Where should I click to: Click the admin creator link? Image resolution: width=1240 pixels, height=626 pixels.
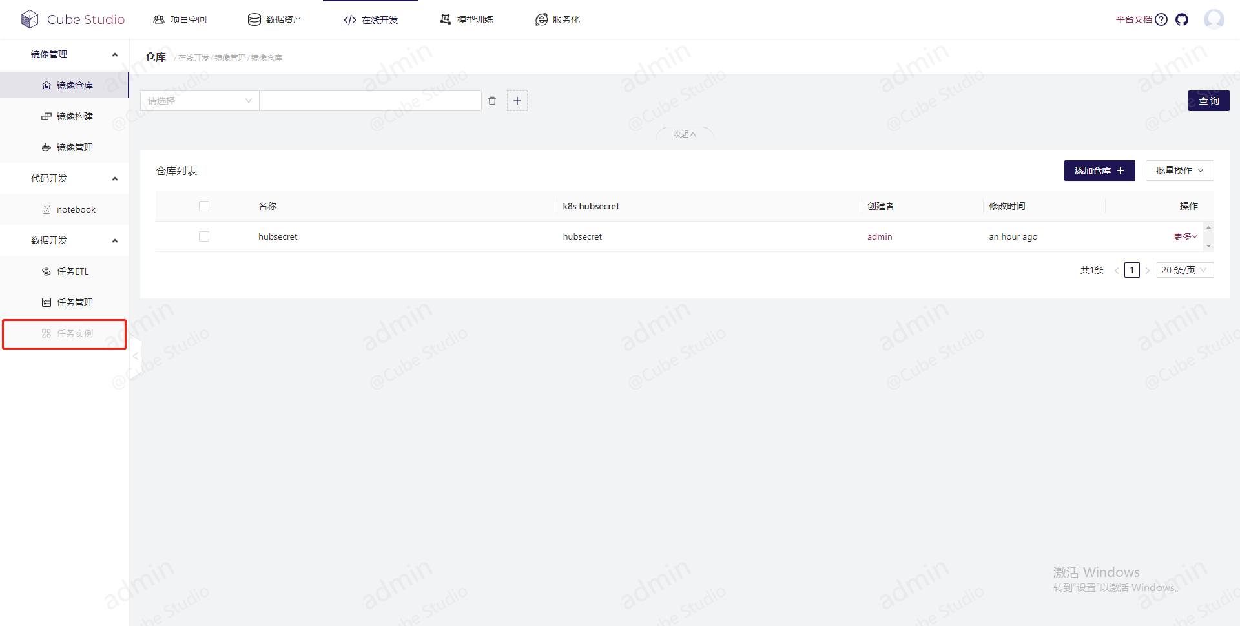click(880, 236)
